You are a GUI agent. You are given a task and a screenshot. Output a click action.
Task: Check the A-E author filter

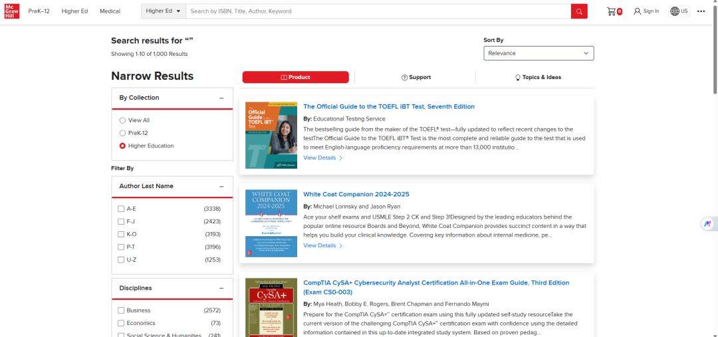[121, 209]
